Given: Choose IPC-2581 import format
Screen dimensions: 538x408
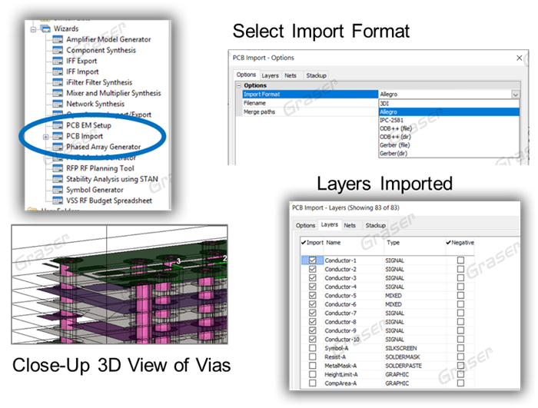Looking at the screenshot, I should click(x=449, y=120).
